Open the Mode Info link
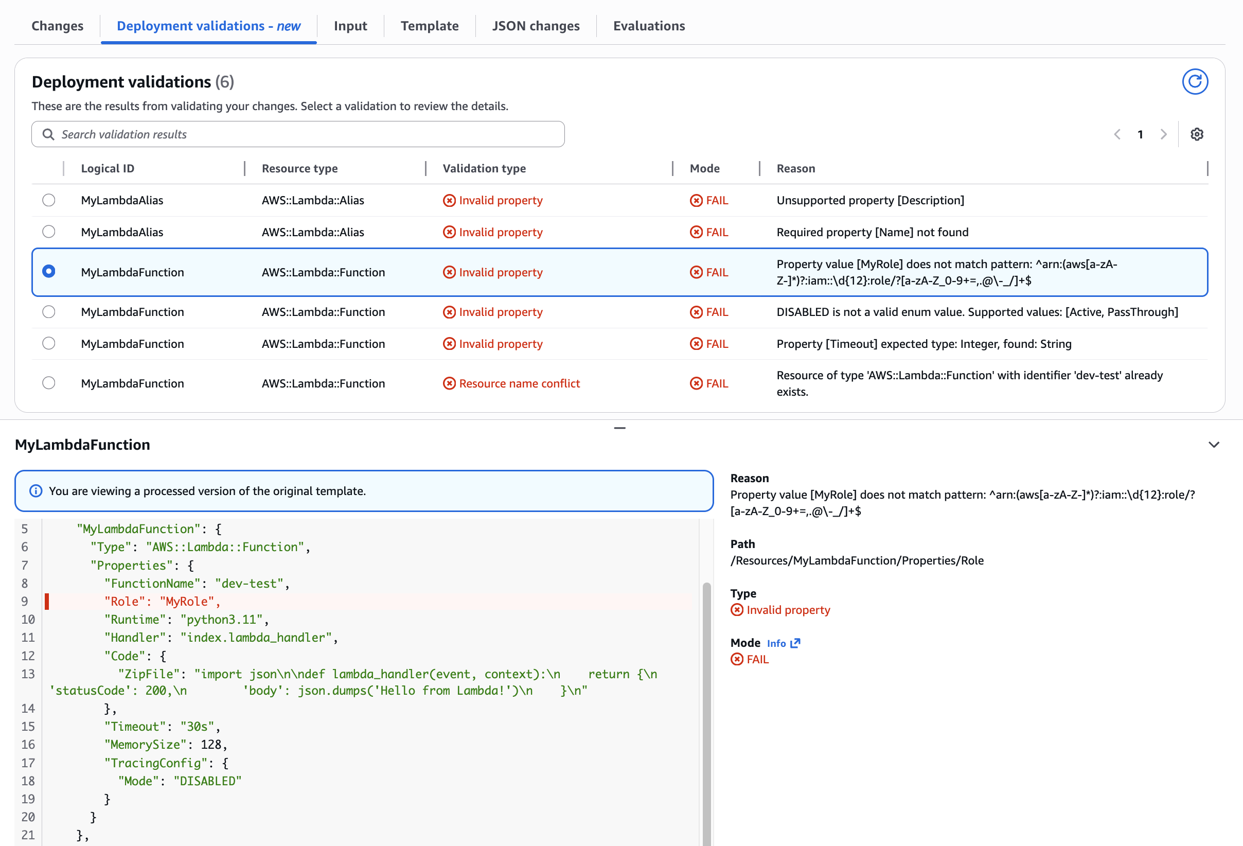 [776, 643]
